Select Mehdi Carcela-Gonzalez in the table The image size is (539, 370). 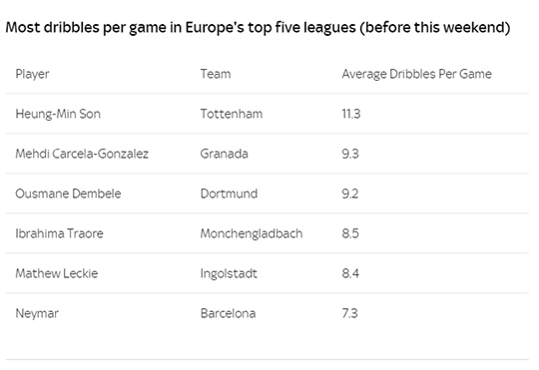click(x=82, y=154)
